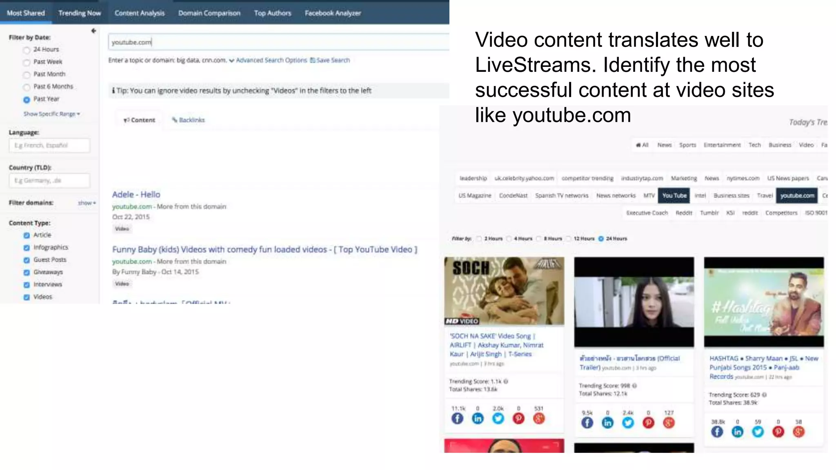Click info icon beside Trending Score 1.1k

(506, 381)
